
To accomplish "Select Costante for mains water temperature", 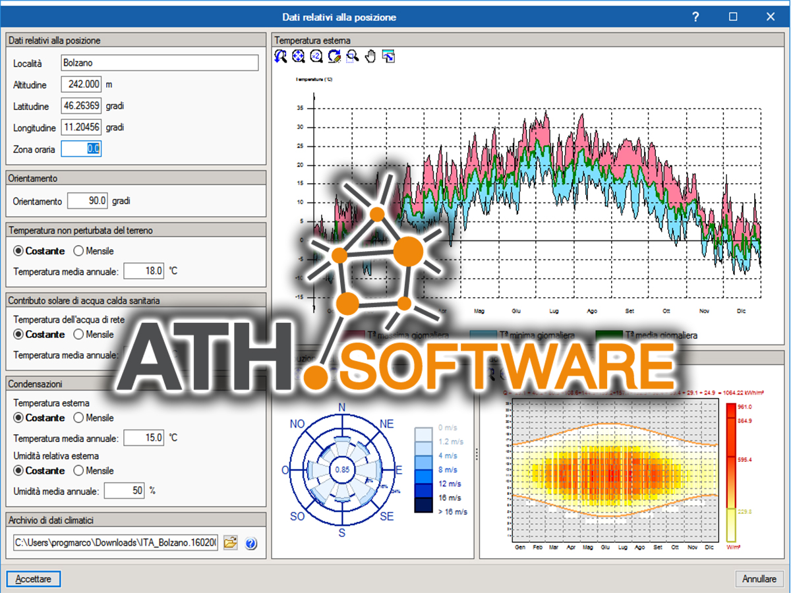I will [39, 334].
